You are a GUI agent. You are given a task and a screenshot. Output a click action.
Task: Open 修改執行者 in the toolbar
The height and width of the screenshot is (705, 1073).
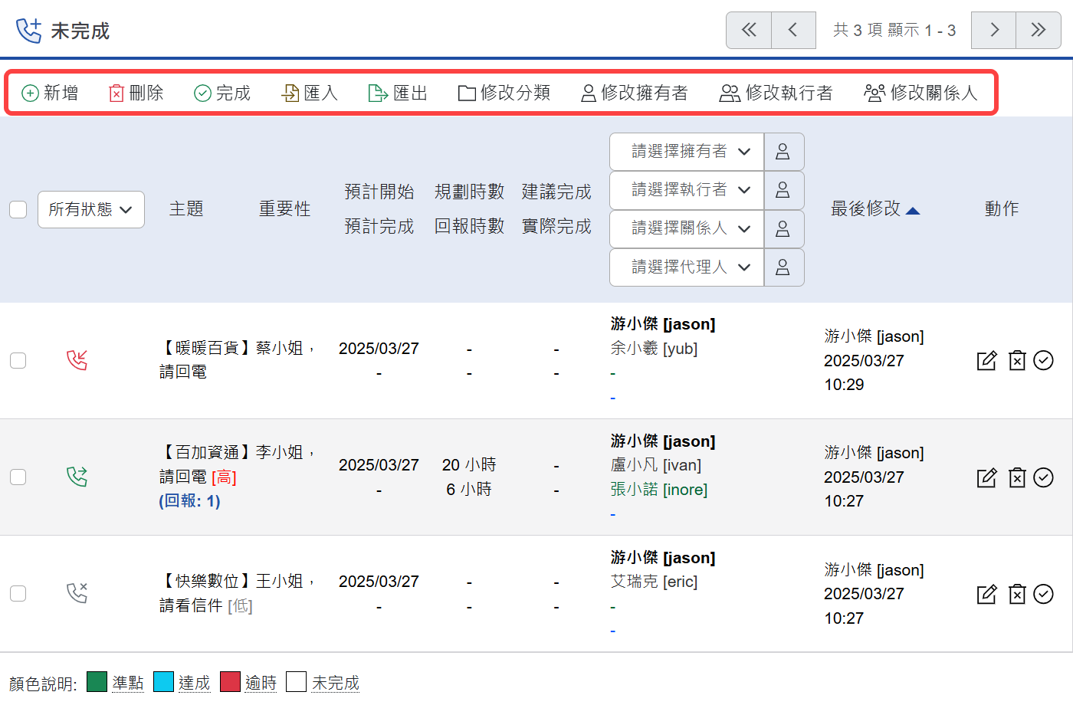pos(776,93)
